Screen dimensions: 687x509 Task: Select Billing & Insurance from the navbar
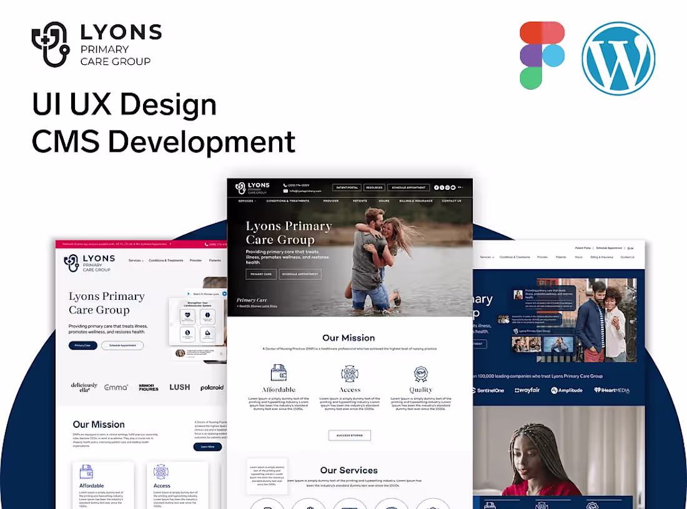[x=416, y=200]
